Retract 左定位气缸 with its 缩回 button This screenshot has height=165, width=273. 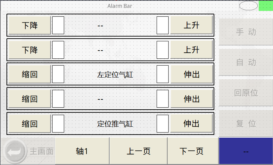pos(30,74)
